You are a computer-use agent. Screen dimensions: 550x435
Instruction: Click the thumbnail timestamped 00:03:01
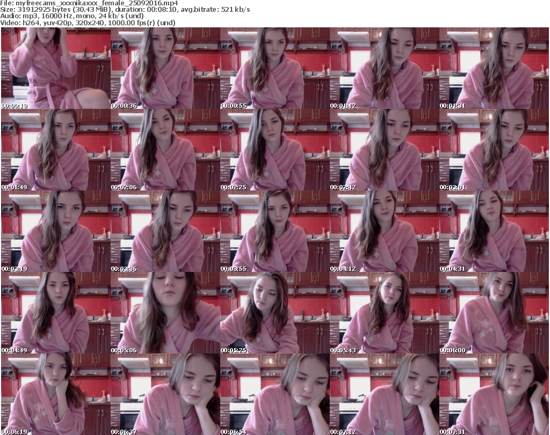[494, 150]
